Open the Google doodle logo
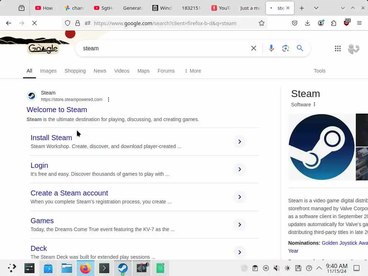This screenshot has height=276, width=368. click(x=43, y=49)
